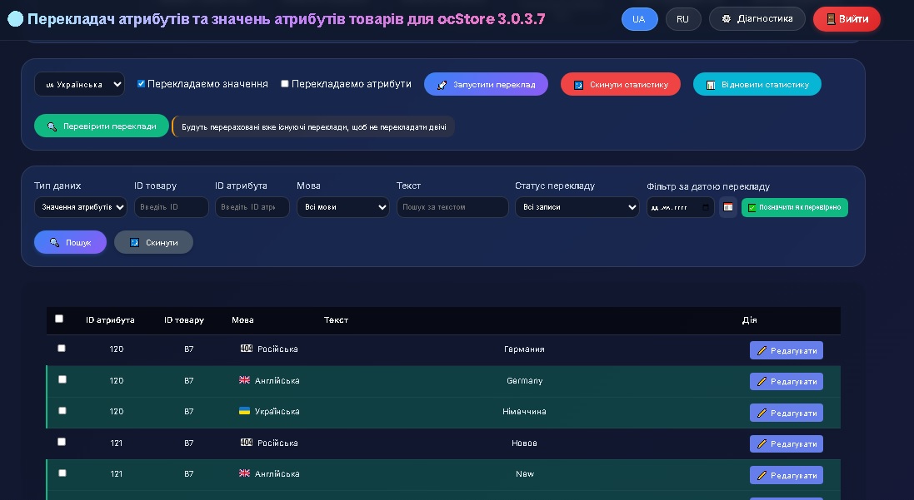Click the icon inside the Скинути filter button
Screen dimensions: 914x500
pyautogui.click(x=135, y=242)
